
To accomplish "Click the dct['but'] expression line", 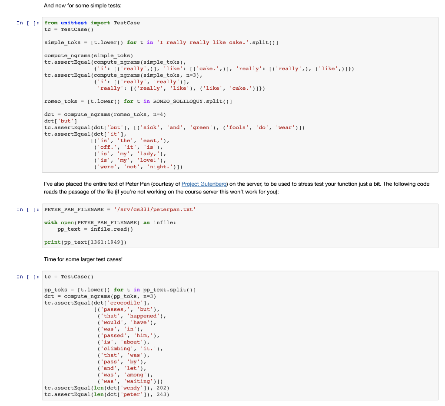I will click(x=56, y=121).
